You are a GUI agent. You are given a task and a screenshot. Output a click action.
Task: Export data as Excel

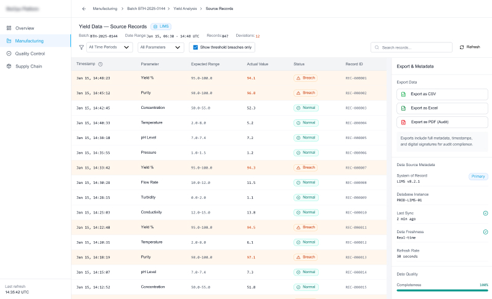coord(442,108)
